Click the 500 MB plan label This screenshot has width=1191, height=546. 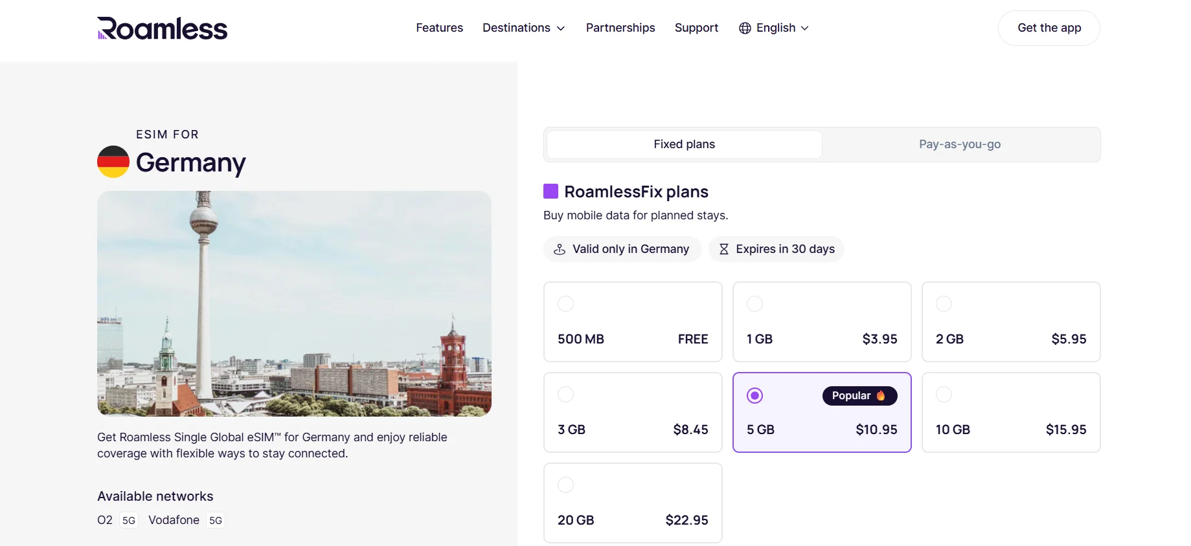(x=581, y=339)
